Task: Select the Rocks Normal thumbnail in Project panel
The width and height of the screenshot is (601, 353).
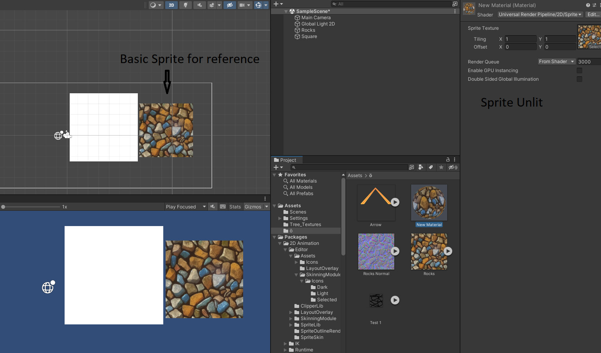Action: coord(376,251)
